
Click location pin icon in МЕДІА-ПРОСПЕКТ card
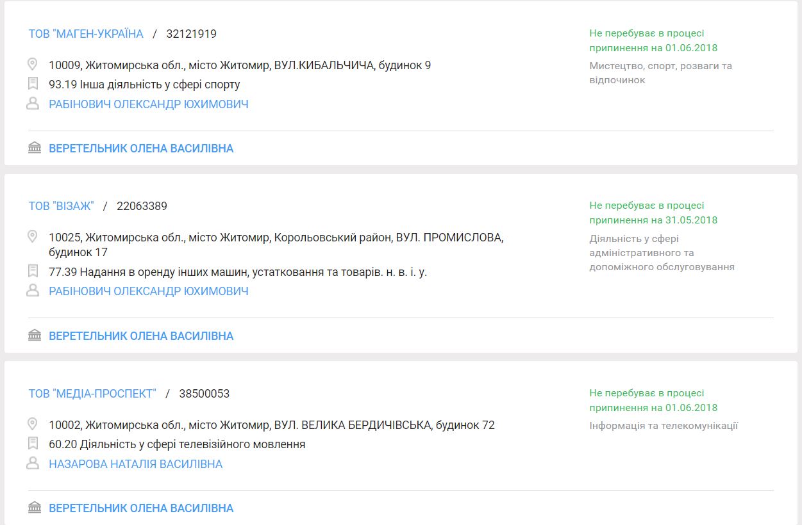[33, 424]
